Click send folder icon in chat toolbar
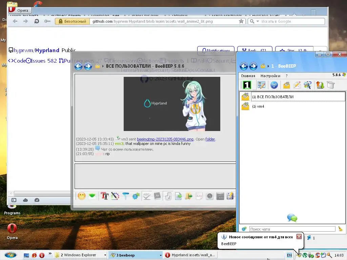Screen dimensions: 347x260 click(x=188, y=196)
